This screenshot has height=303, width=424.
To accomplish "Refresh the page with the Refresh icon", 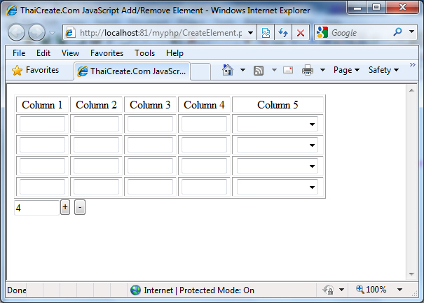I will coord(283,33).
